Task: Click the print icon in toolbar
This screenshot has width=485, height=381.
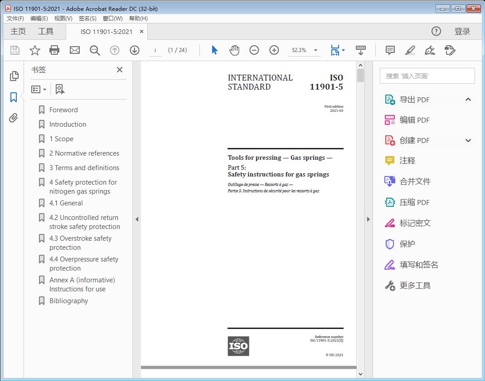Action: click(x=54, y=50)
